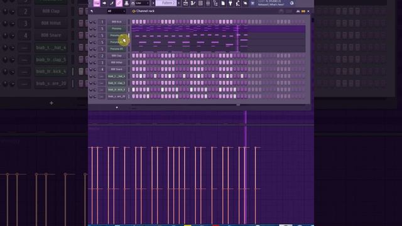Select the 808 Clap channel button

coord(117,56)
